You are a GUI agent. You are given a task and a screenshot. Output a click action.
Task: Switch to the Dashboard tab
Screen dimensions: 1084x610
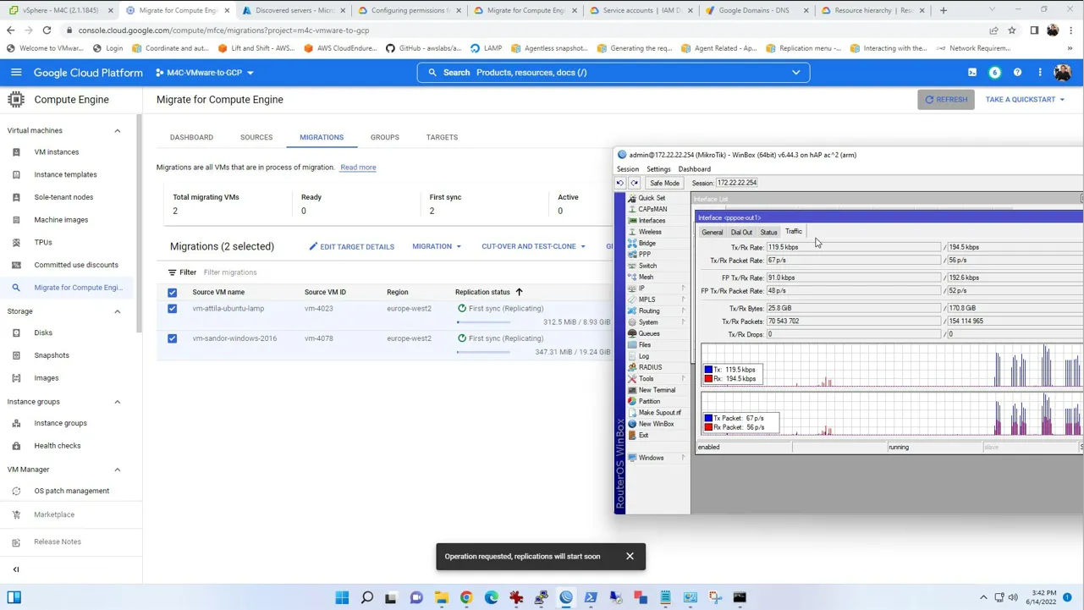(191, 137)
